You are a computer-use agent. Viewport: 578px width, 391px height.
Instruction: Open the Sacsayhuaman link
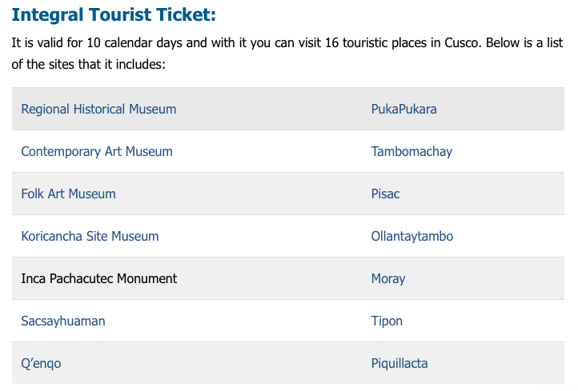click(63, 321)
